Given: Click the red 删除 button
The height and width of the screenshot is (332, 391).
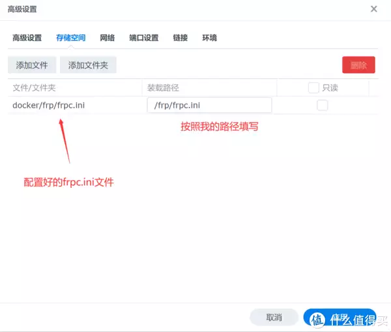Looking at the screenshot, I should (358, 65).
